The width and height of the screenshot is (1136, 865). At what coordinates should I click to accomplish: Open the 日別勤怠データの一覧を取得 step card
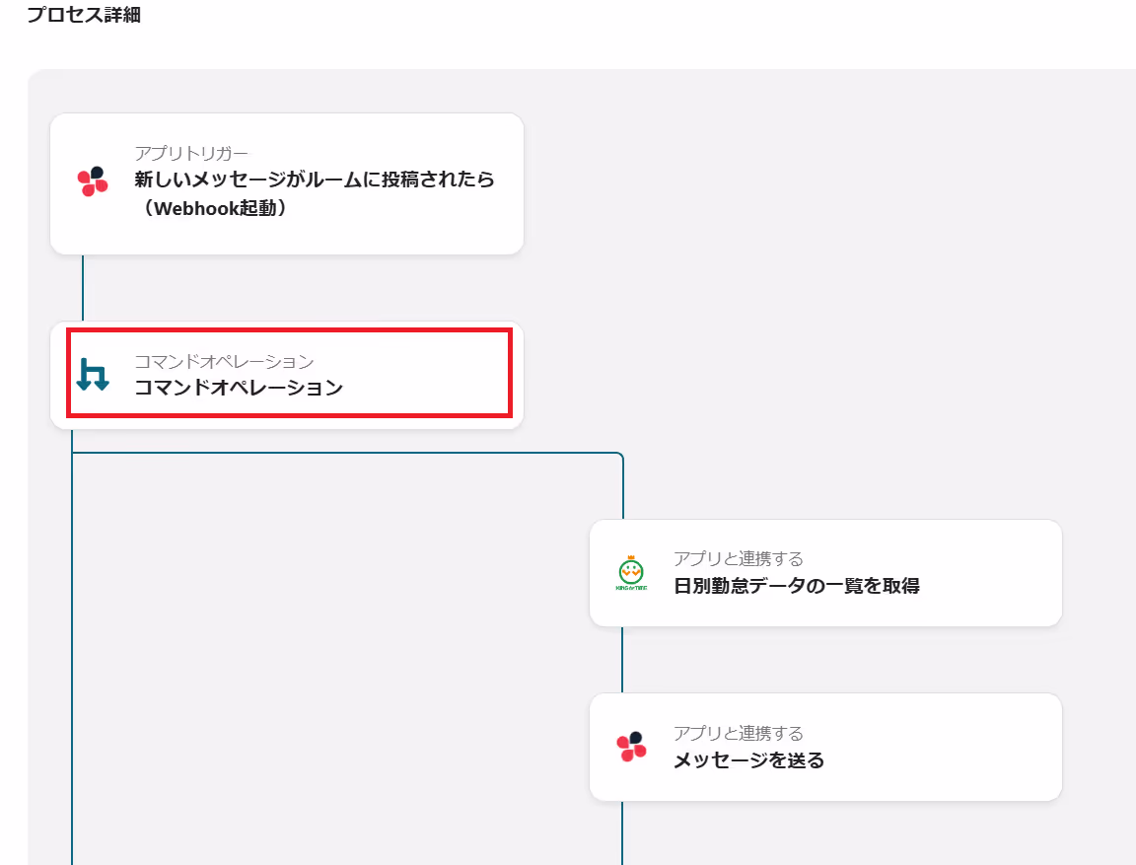pos(825,573)
